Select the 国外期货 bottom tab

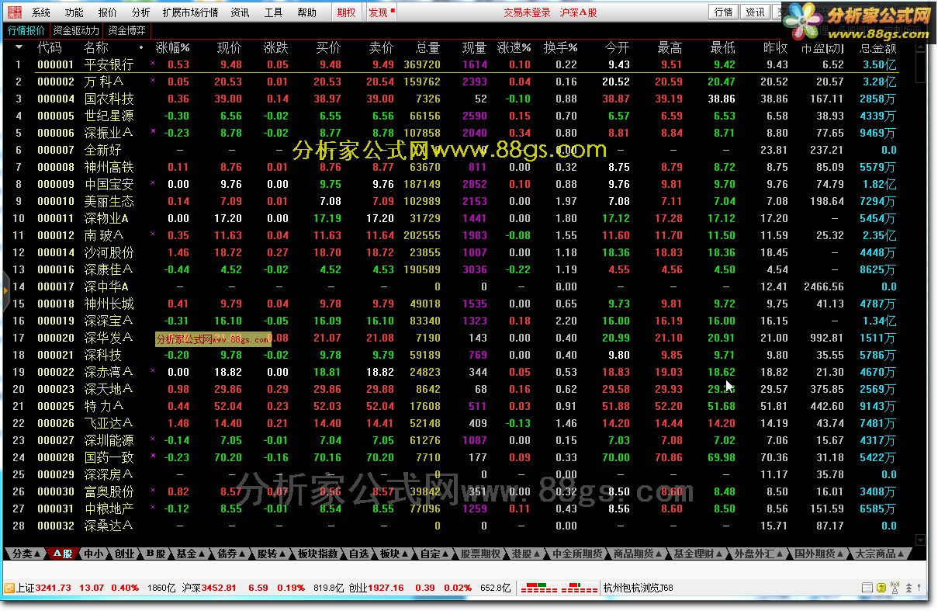point(818,554)
